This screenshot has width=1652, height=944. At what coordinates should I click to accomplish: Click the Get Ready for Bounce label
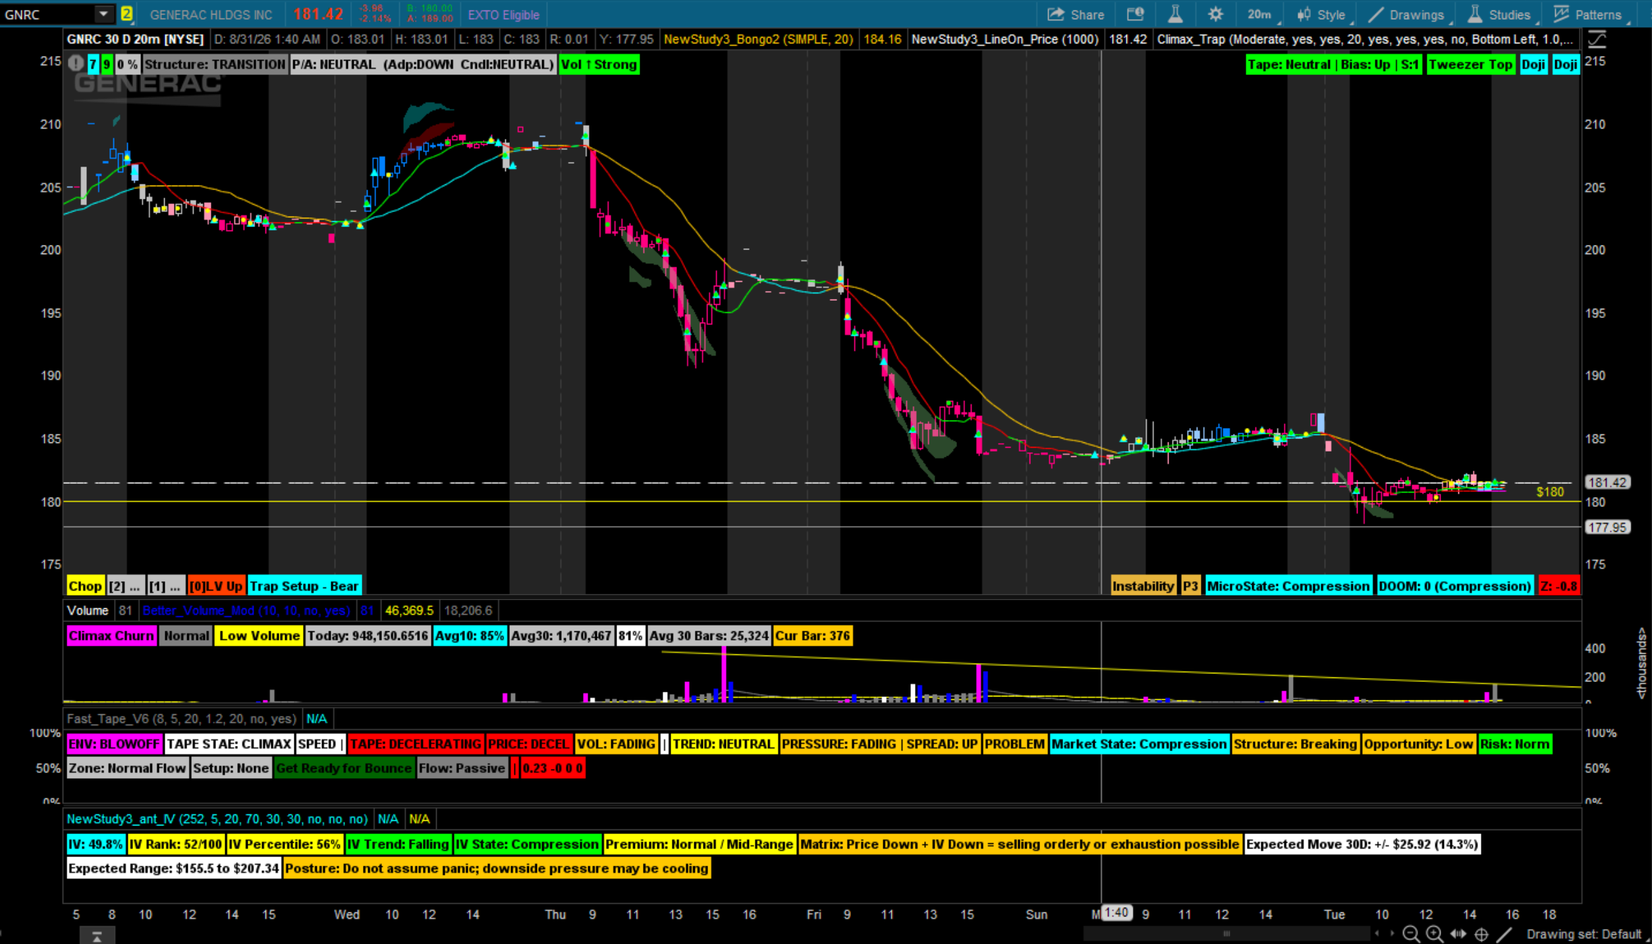(344, 768)
